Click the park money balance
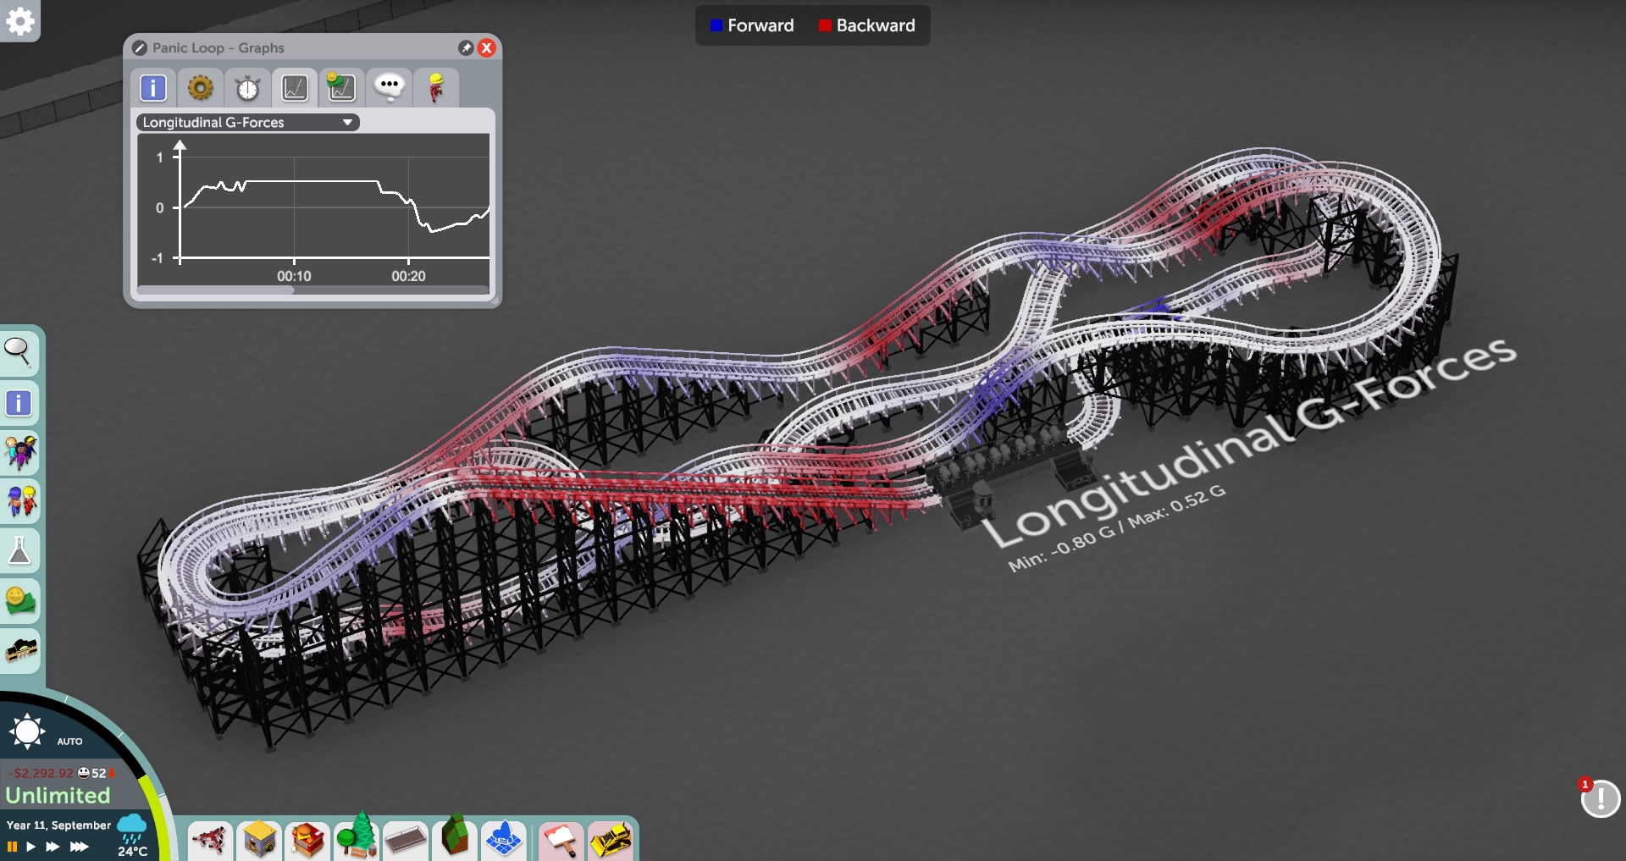The image size is (1626, 861). pos(41,773)
